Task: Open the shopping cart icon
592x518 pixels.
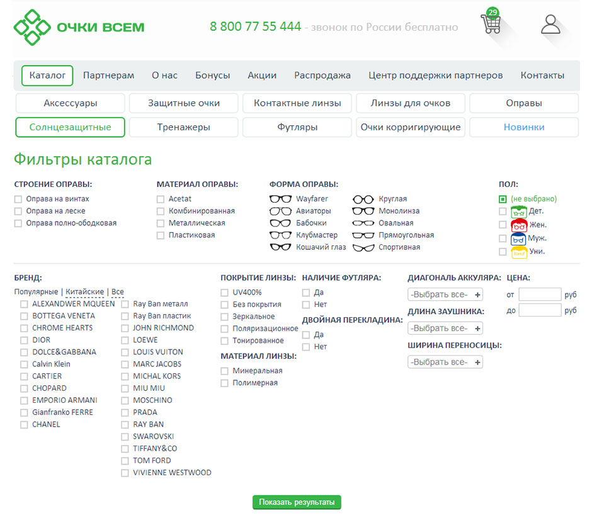Action: pos(491,24)
